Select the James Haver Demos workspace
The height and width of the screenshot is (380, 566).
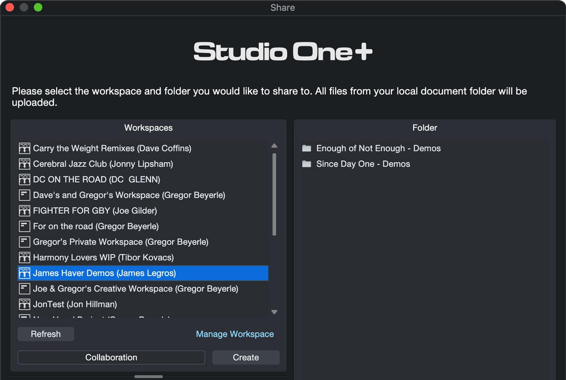point(104,273)
